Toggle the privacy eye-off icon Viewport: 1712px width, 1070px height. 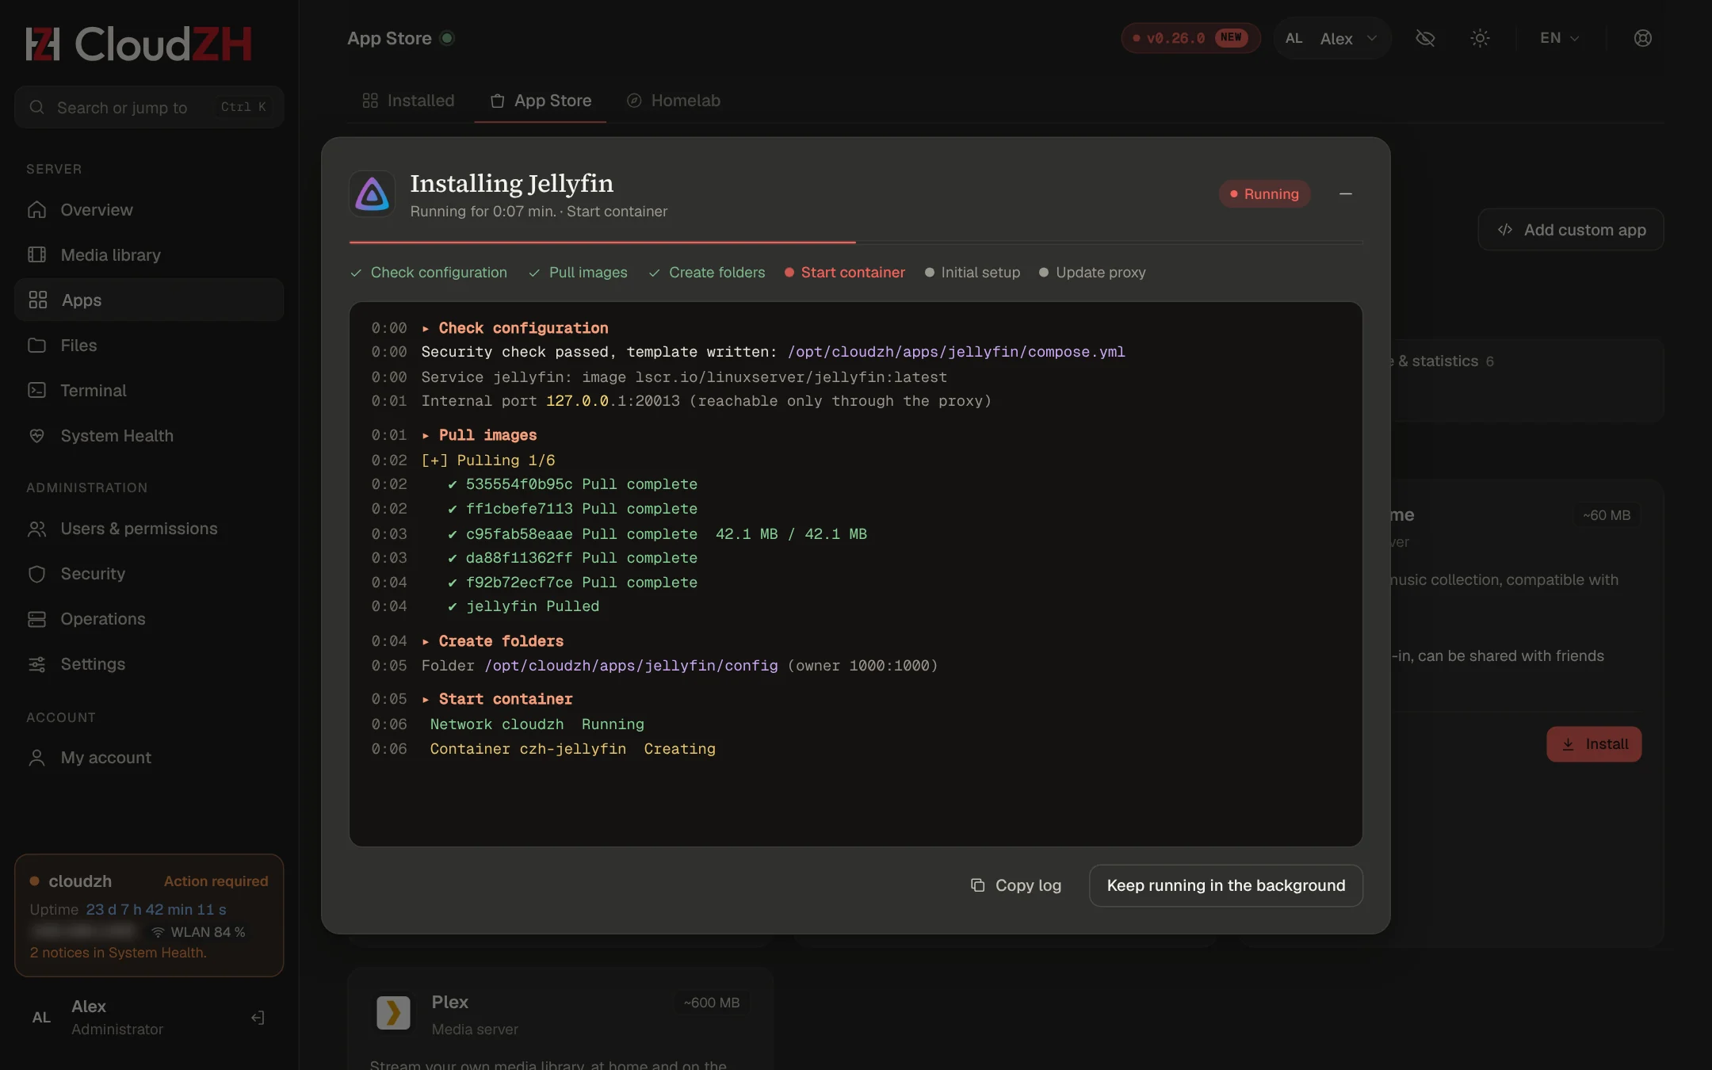pos(1425,38)
